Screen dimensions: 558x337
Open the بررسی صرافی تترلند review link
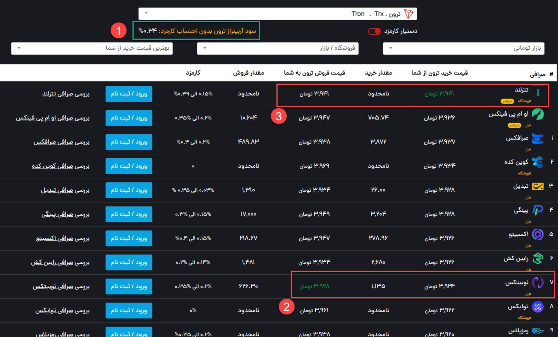[x=66, y=94]
